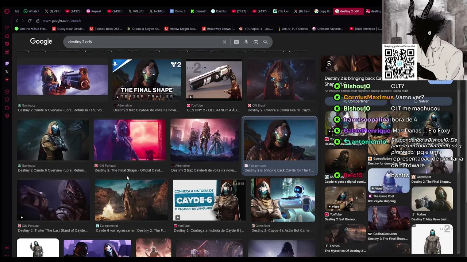
Task: Open Twitch from the browser sidebar
Action: tap(7, 64)
